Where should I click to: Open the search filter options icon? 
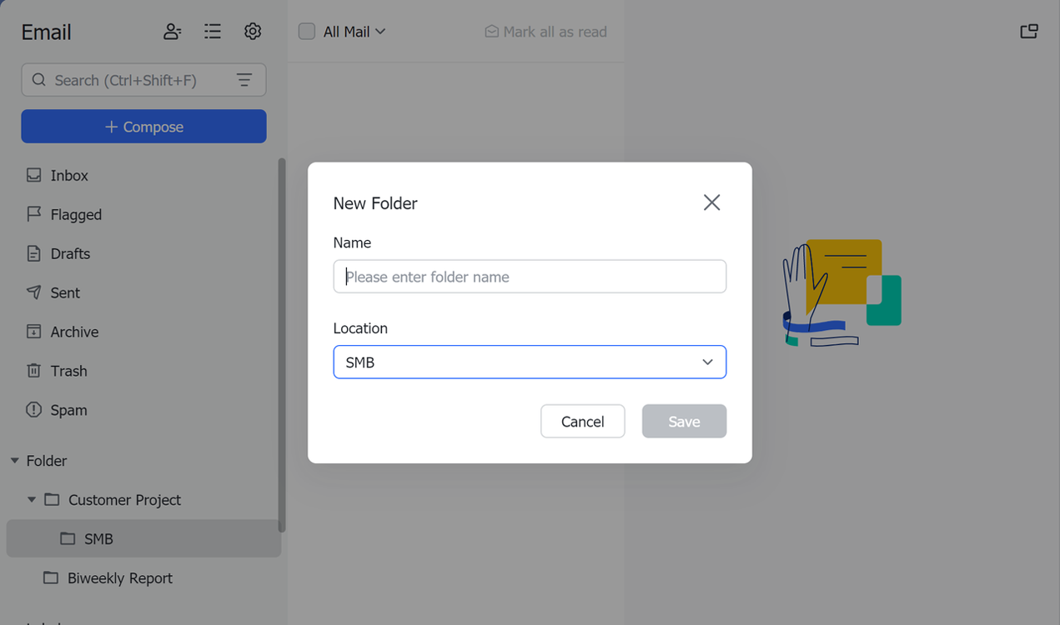coord(244,79)
